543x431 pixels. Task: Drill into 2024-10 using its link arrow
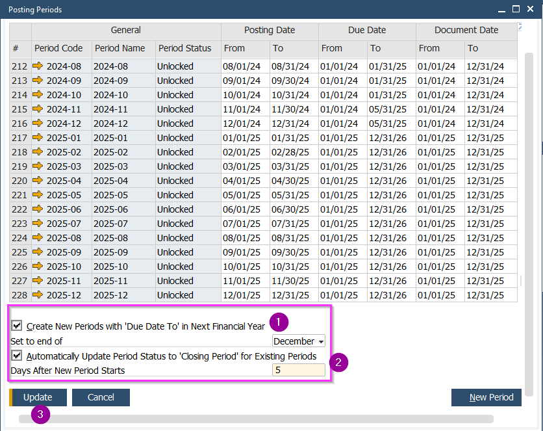pos(38,95)
